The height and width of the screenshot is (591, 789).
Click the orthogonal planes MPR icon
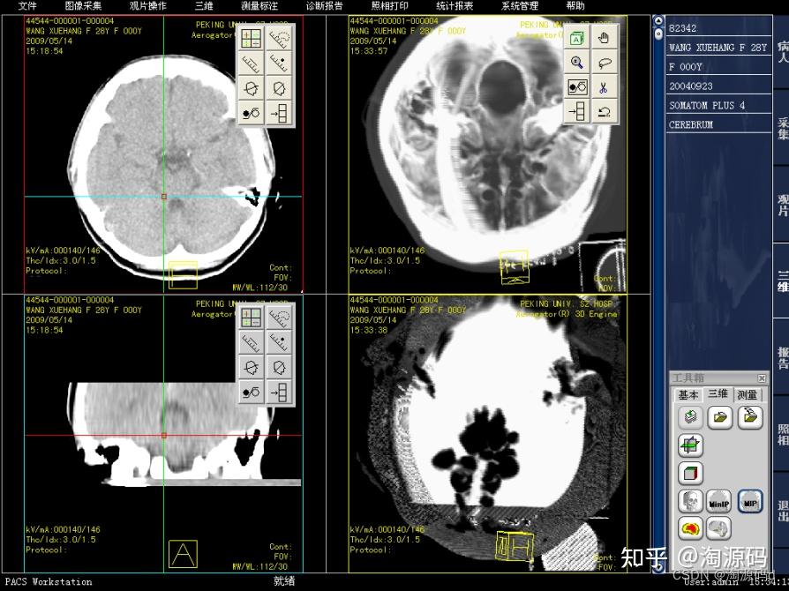coord(690,445)
